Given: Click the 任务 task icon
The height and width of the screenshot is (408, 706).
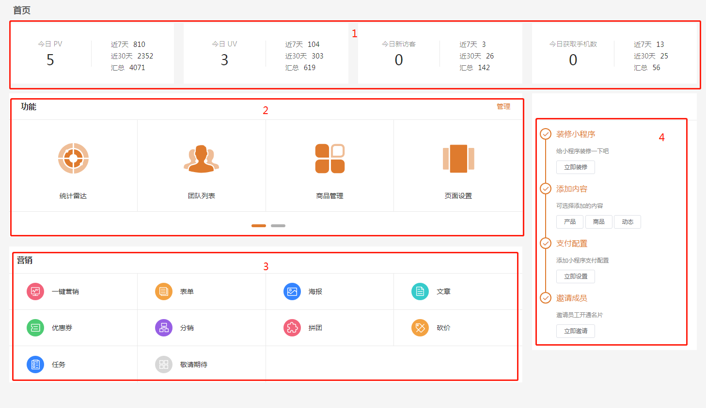Looking at the screenshot, I should pos(35,364).
